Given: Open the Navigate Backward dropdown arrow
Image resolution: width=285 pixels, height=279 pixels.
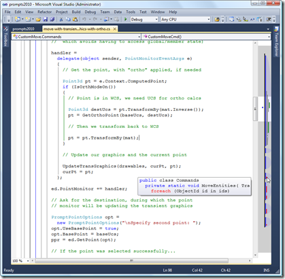Looking at the screenshot, I should point(112,20).
